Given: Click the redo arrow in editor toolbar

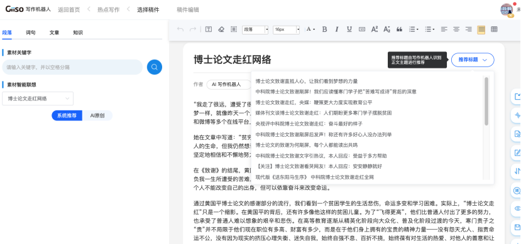Looking at the screenshot, I should [x=192, y=29].
